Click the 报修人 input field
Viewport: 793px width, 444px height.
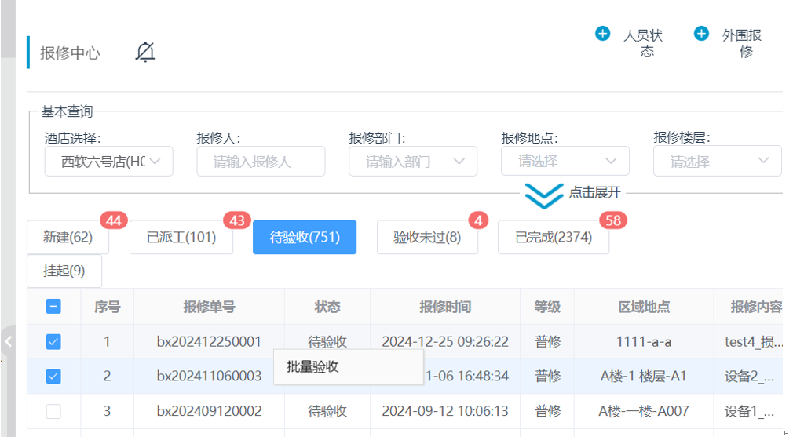pyautogui.click(x=261, y=162)
